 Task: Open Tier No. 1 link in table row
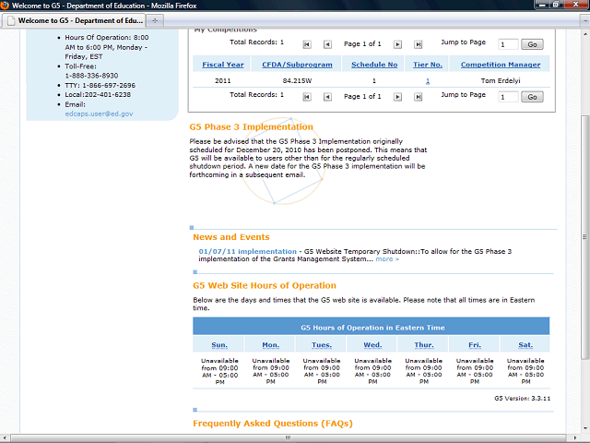[427, 80]
